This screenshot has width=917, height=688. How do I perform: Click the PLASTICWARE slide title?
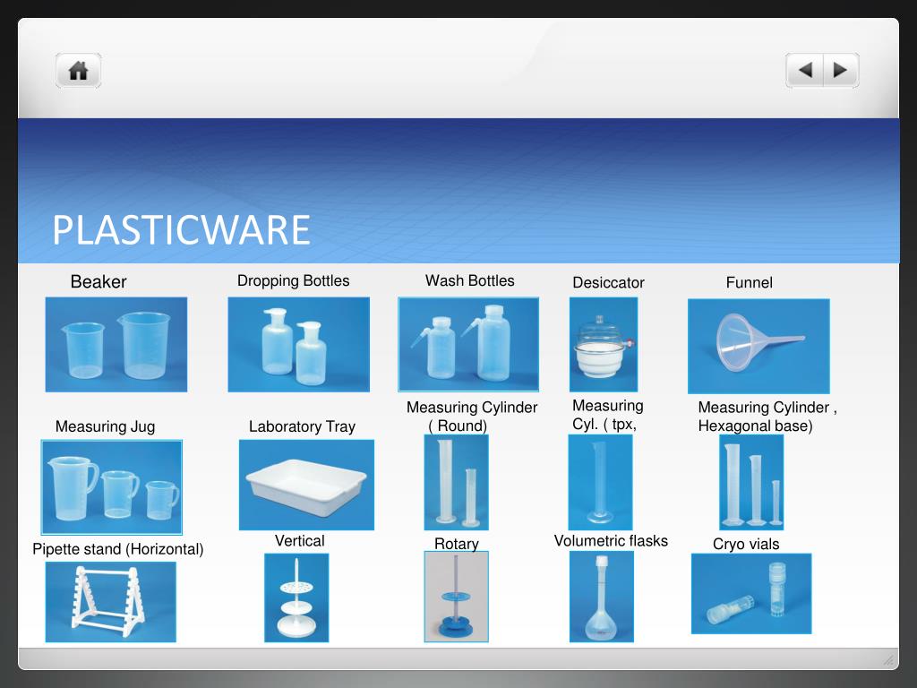point(181,229)
